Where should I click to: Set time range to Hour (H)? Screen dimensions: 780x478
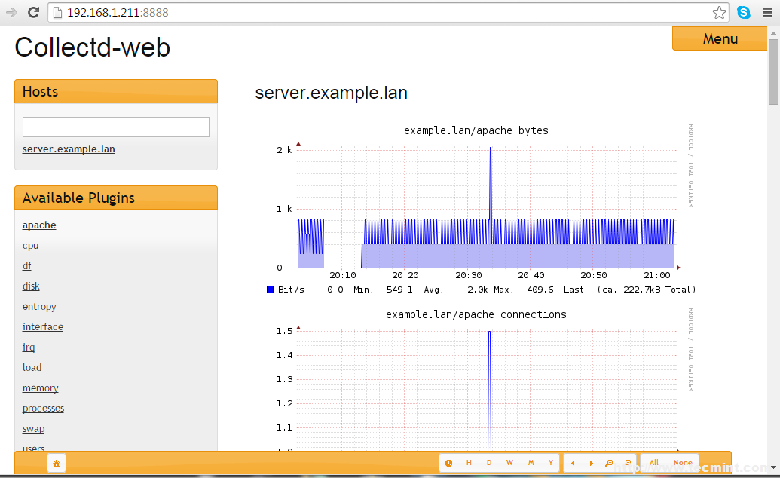469,463
